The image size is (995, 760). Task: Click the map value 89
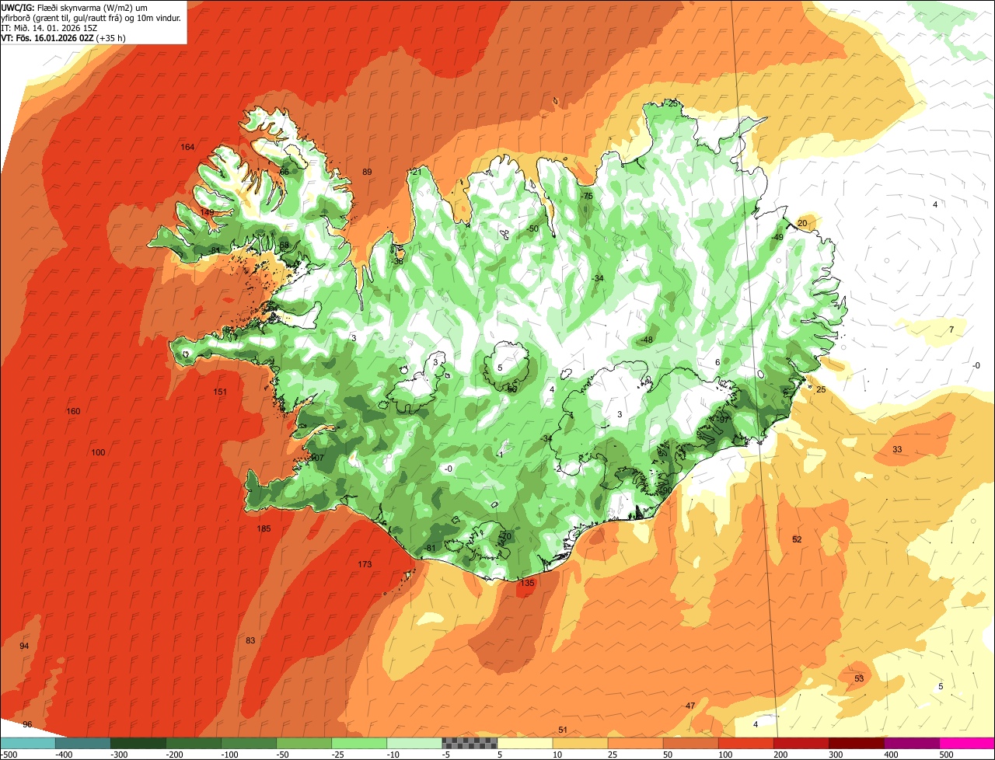pyautogui.click(x=367, y=172)
